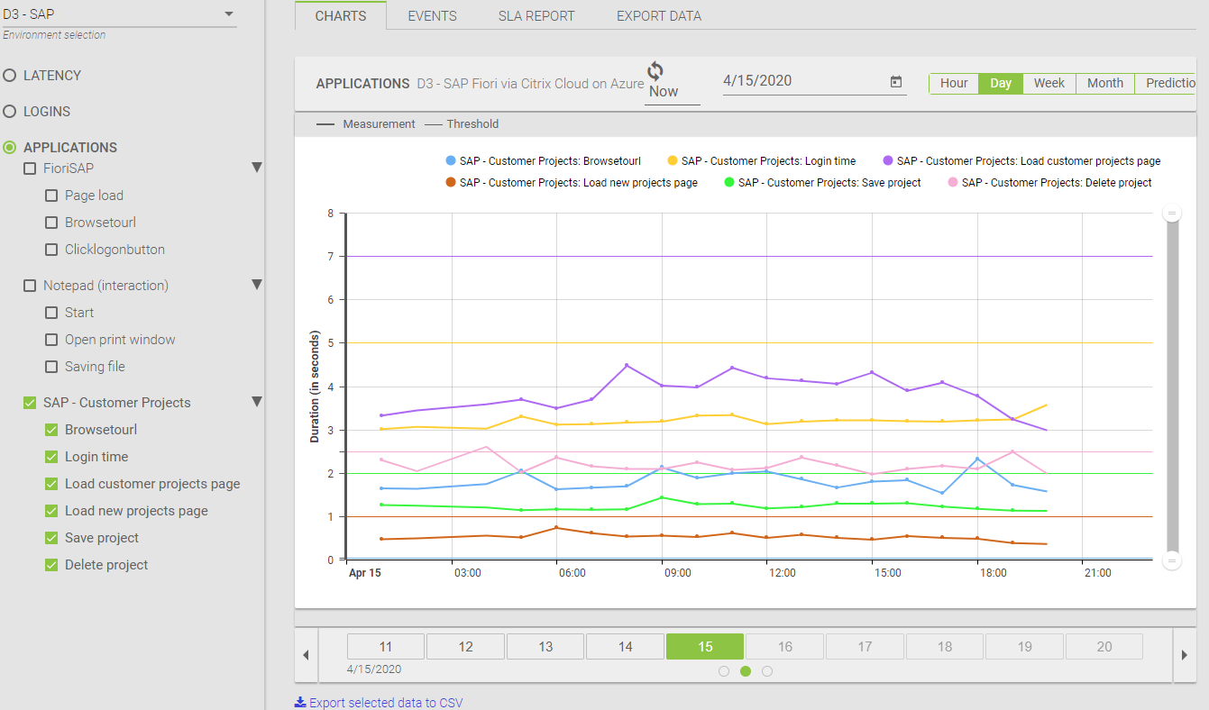Collapse the SAP - Customer Projects group
1209x710 pixels.
257,402
